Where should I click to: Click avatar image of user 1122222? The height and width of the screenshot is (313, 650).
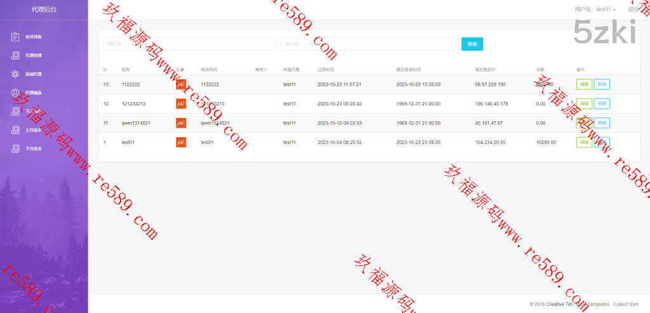pyautogui.click(x=181, y=84)
